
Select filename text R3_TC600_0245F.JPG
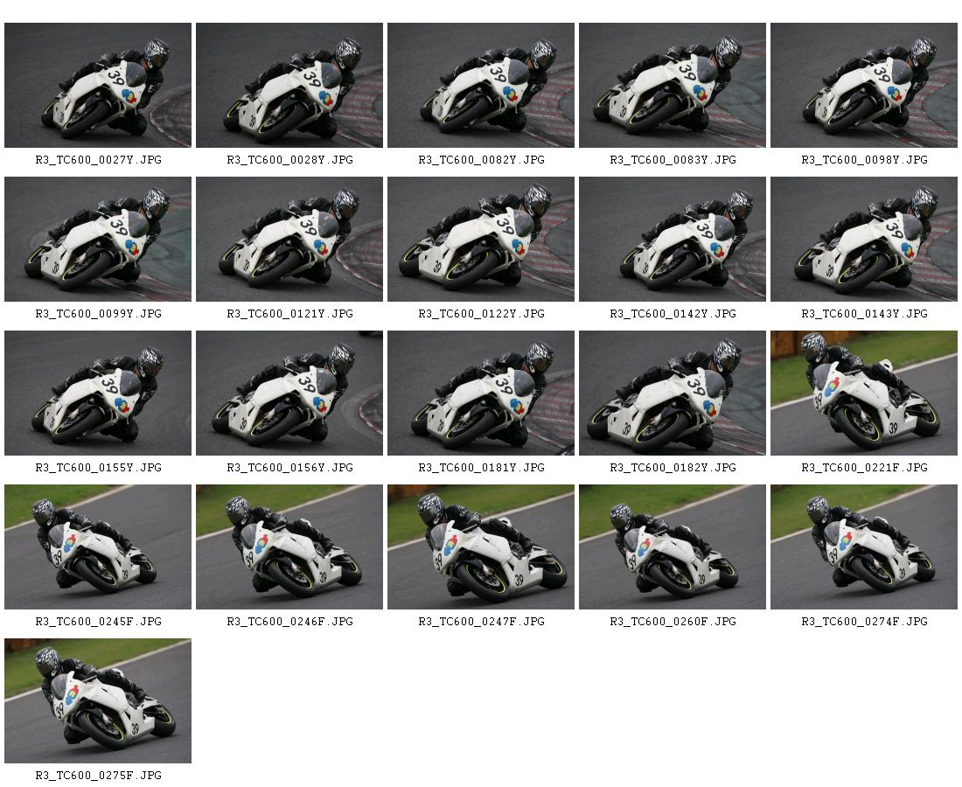tap(98, 622)
